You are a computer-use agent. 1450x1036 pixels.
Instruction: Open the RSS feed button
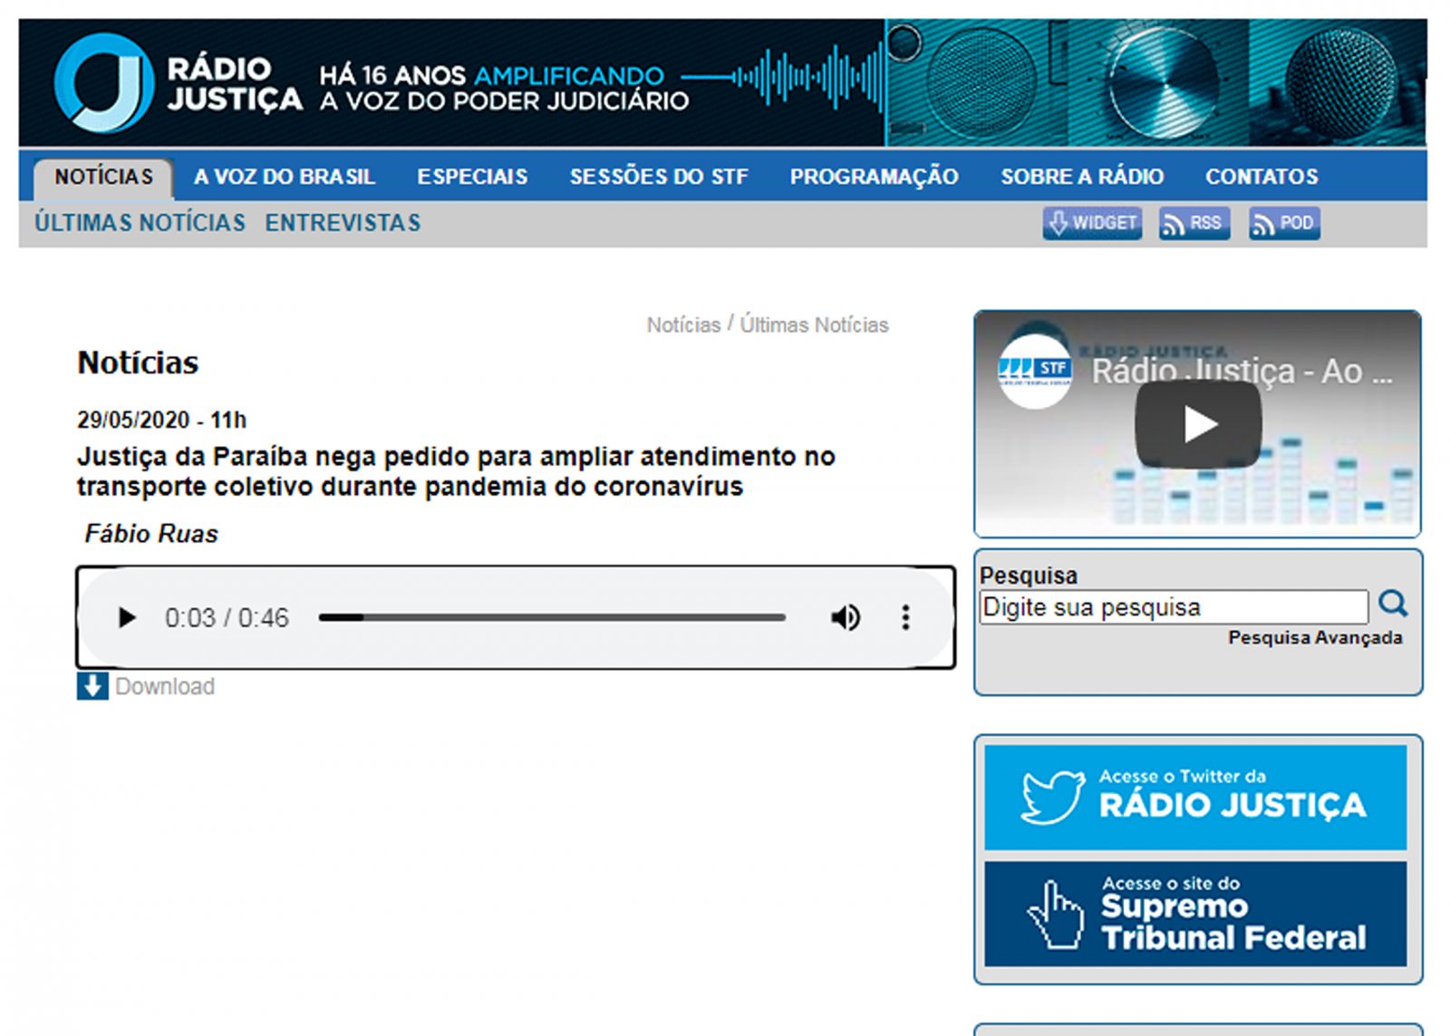pyautogui.click(x=1194, y=223)
